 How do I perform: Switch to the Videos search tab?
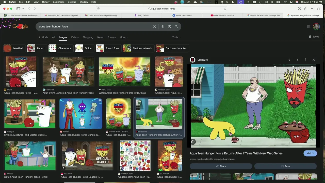75,37
